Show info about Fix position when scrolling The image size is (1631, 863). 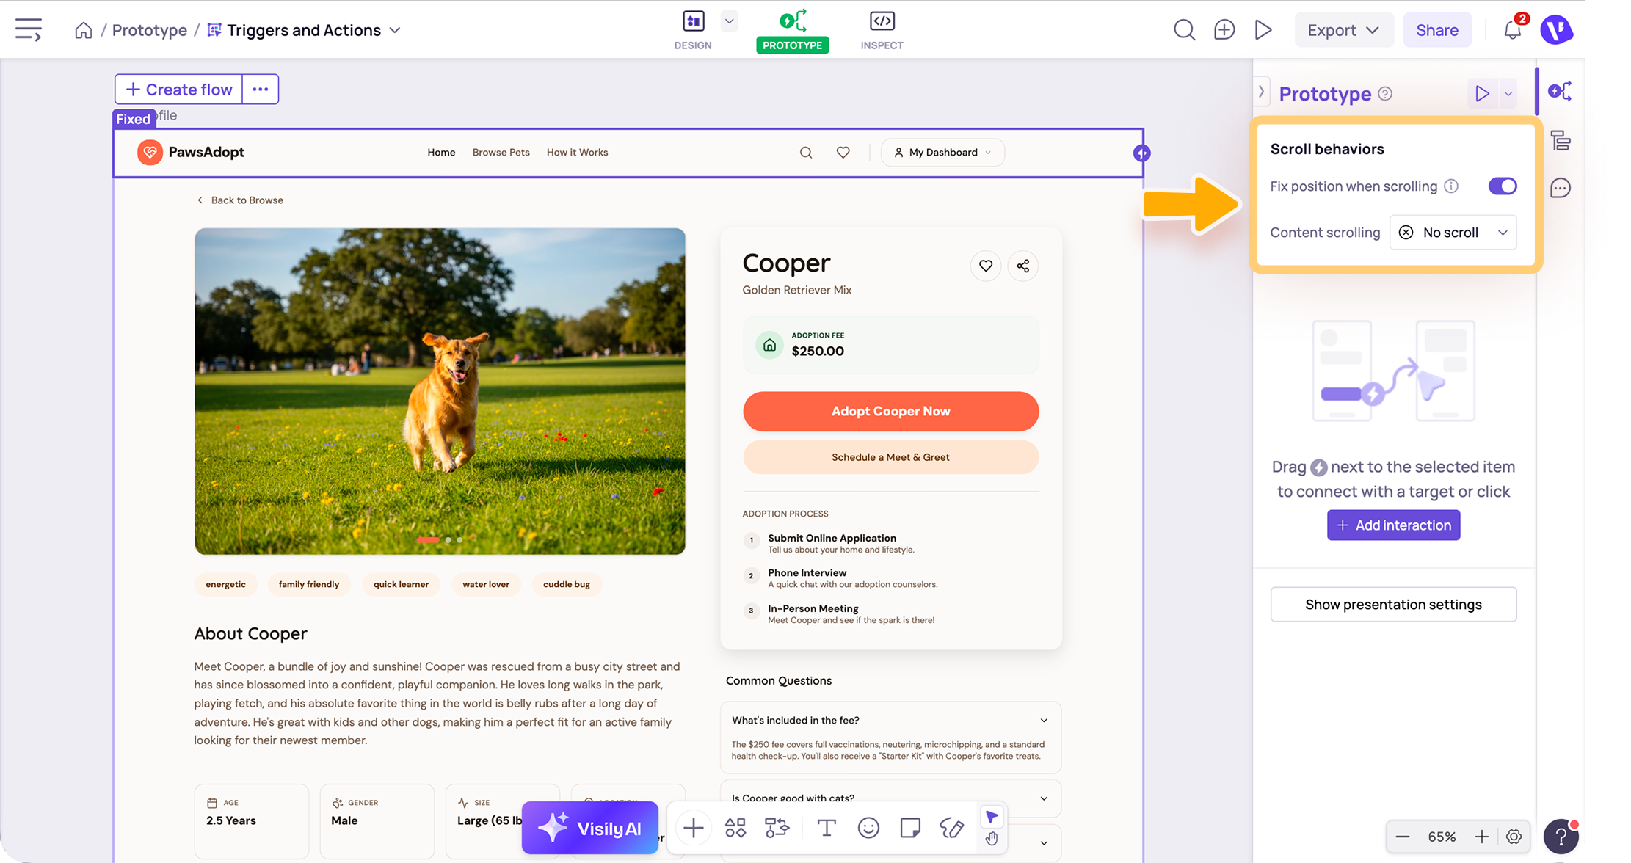click(x=1451, y=186)
